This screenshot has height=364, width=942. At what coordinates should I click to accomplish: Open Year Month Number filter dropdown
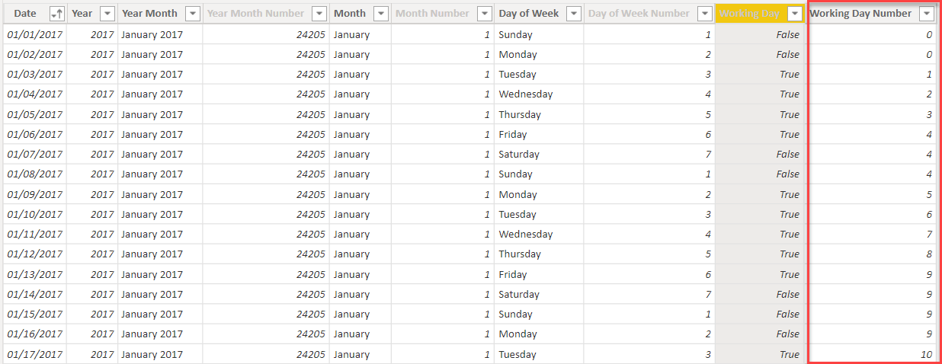319,14
